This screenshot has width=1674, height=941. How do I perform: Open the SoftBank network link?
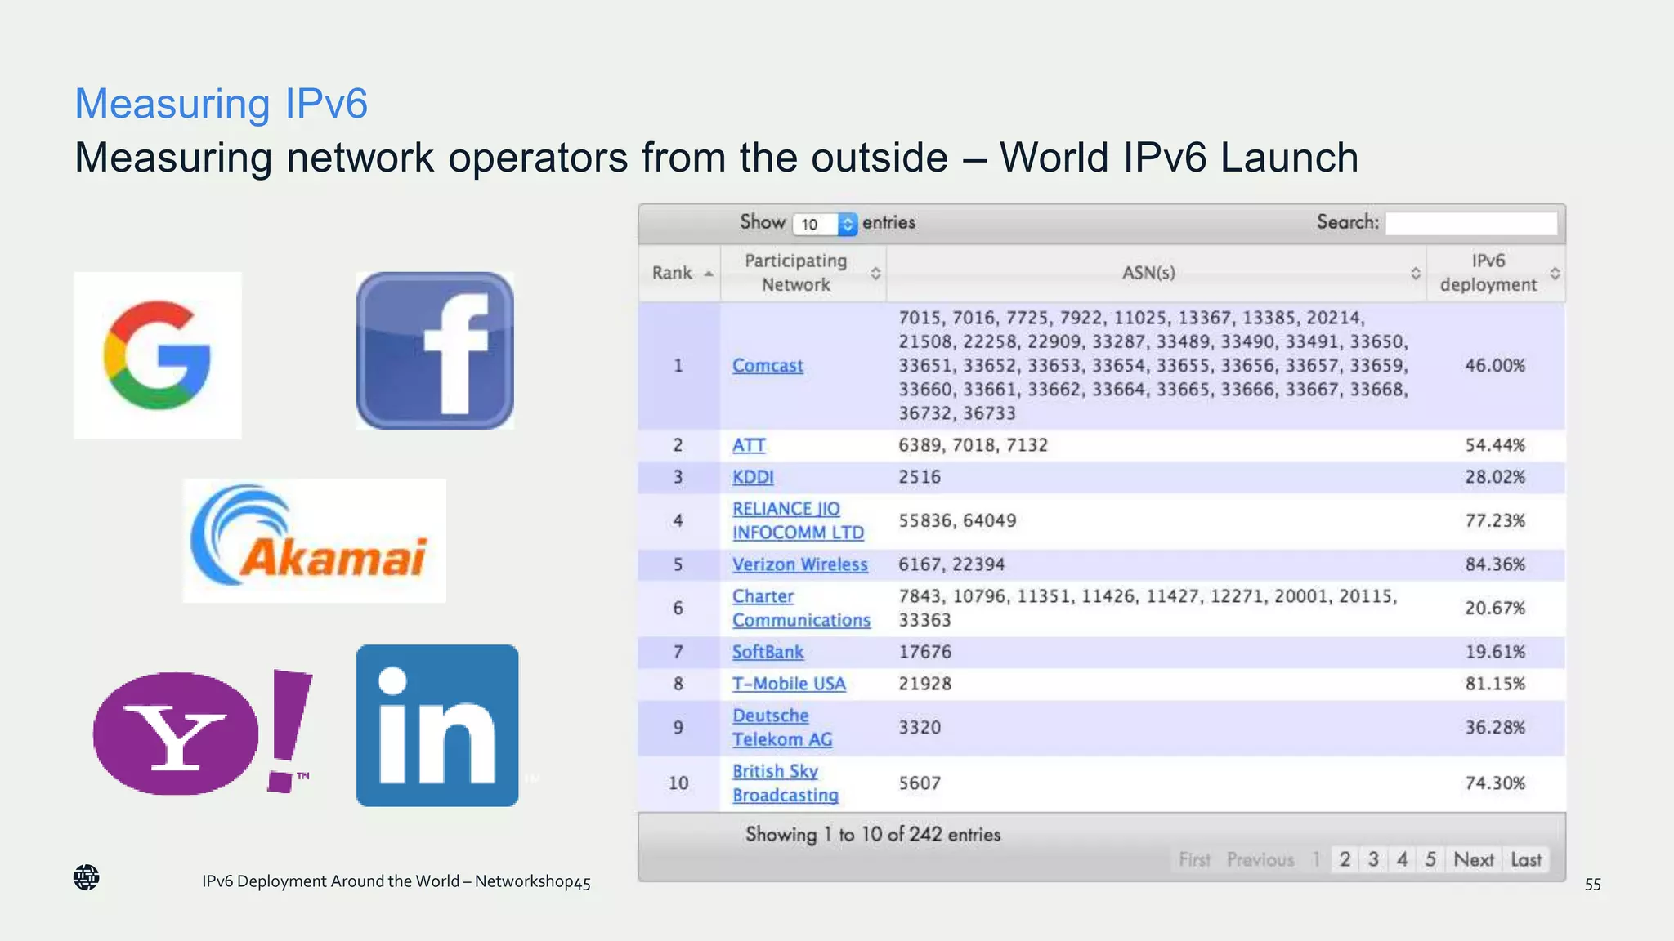click(768, 652)
